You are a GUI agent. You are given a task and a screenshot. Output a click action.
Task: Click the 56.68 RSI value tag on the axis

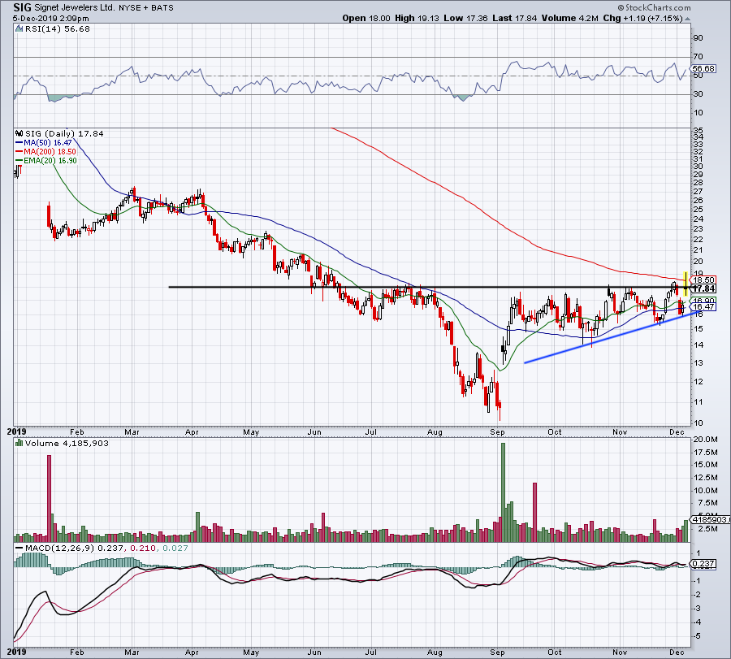(703, 68)
